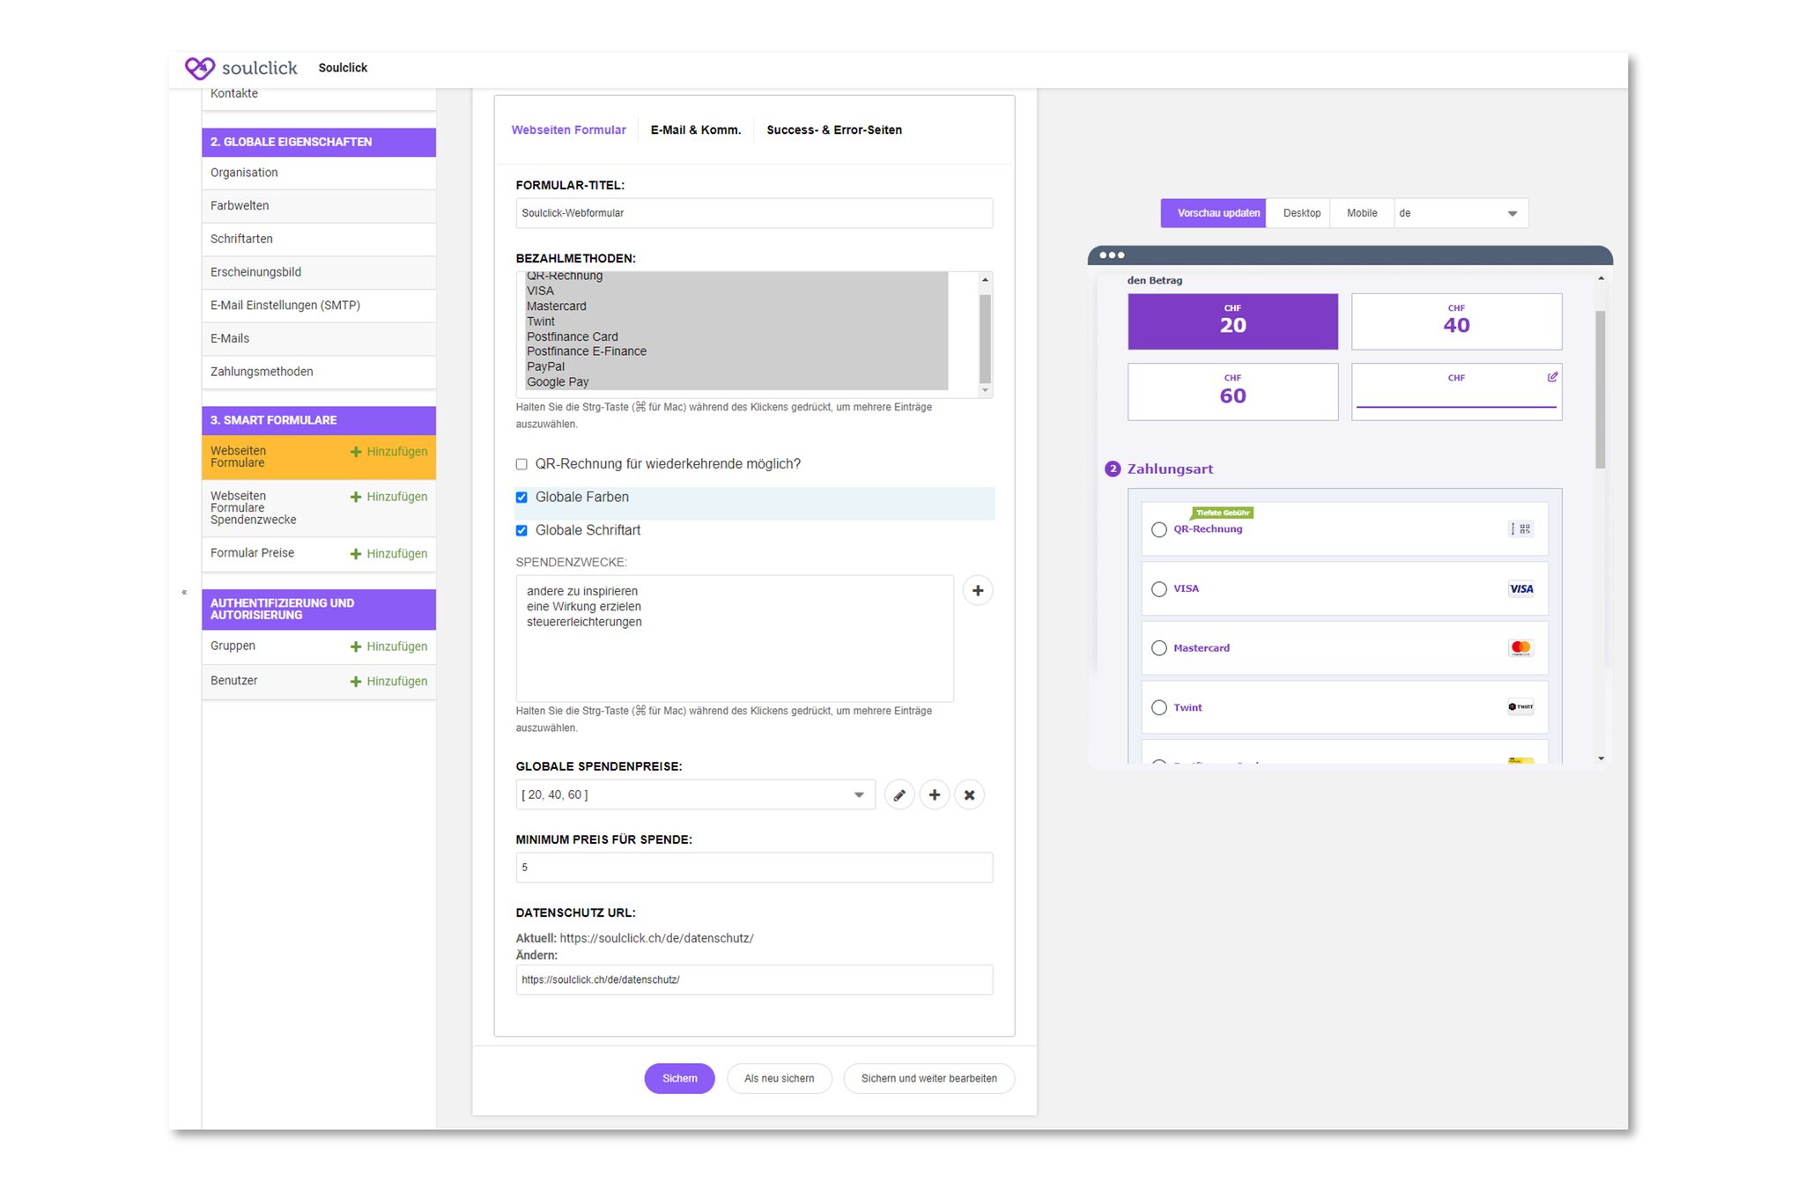Enable QR-Rechnung für wiederkehrende checkbox
This screenshot has height=1182, width=1797.
coord(521,464)
